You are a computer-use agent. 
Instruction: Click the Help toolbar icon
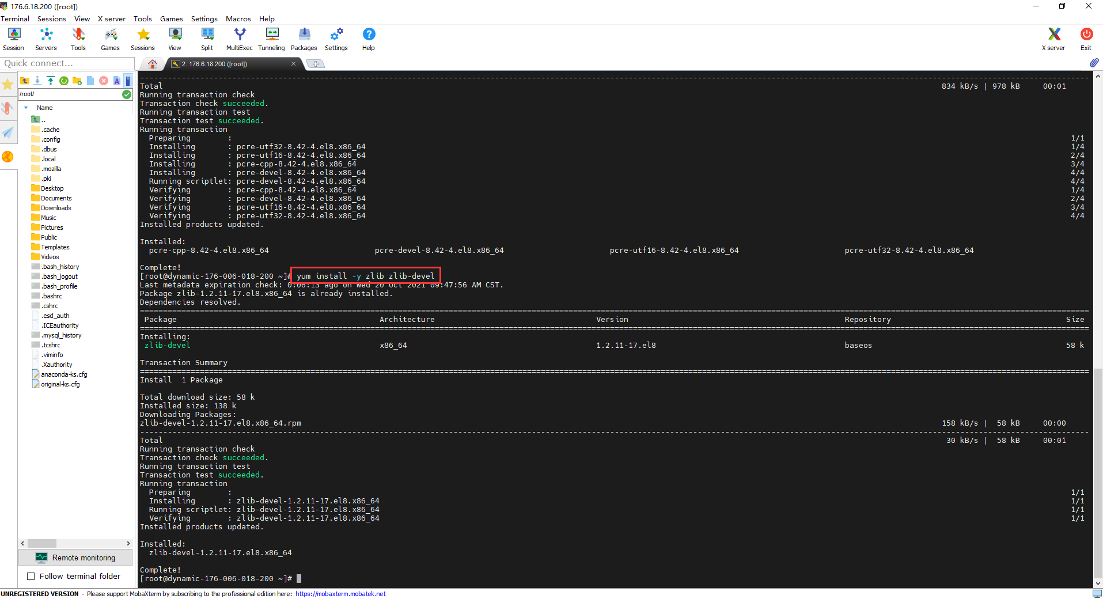369,39
